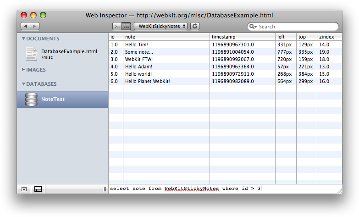The height and width of the screenshot is (217, 359).
Task: Expand the IMAGES section
Action: click(24, 70)
